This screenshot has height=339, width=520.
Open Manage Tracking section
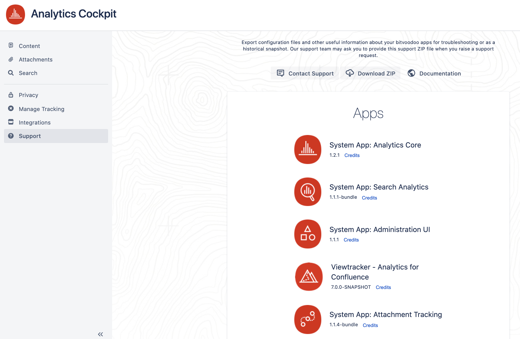tap(41, 109)
